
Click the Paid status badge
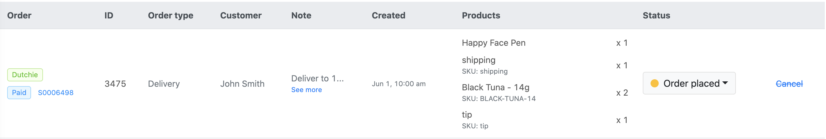19,93
